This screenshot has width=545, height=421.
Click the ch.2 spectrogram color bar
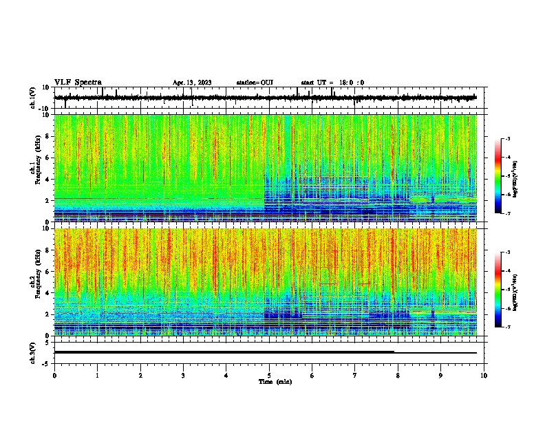pos(498,290)
